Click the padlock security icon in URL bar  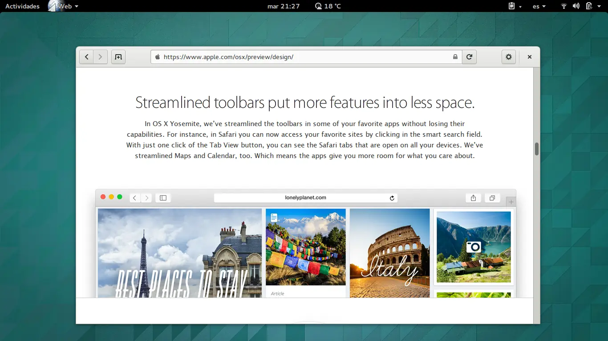(455, 57)
